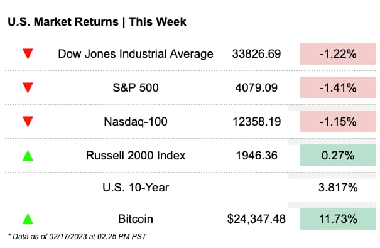Select the Dow Jones Industrial Average label
380x248 pixels.
coord(136,54)
